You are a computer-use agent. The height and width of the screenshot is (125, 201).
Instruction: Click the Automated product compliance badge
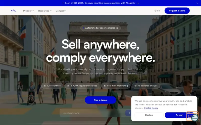pyautogui.click(x=100, y=28)
